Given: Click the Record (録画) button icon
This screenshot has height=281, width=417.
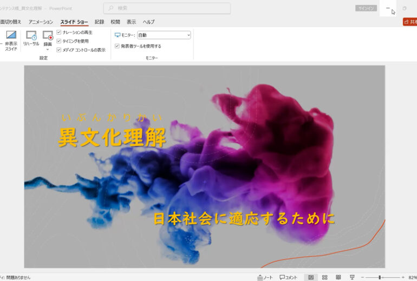Looking at the screenshot, I should tap(48, 36).
